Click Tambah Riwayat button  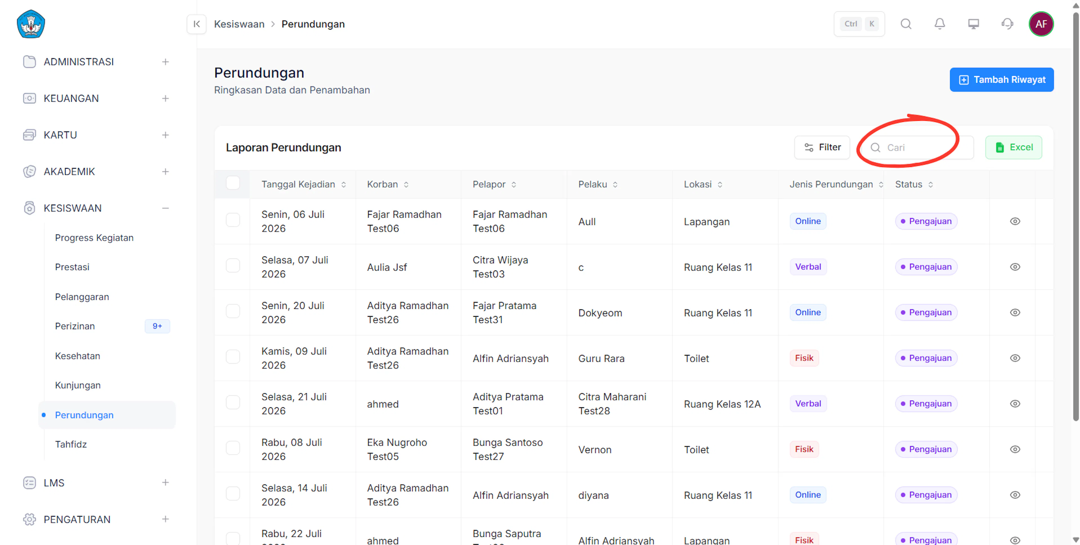coord(1002,80)
